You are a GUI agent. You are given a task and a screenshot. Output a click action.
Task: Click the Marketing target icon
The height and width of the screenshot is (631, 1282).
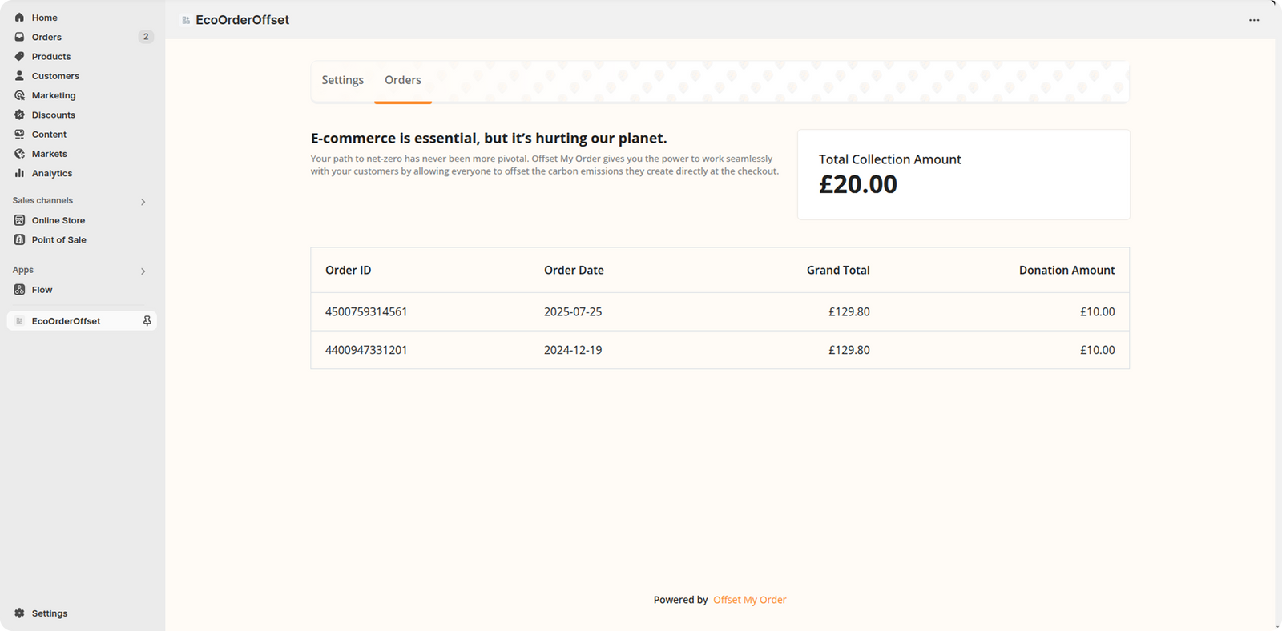tap(19, 95)
